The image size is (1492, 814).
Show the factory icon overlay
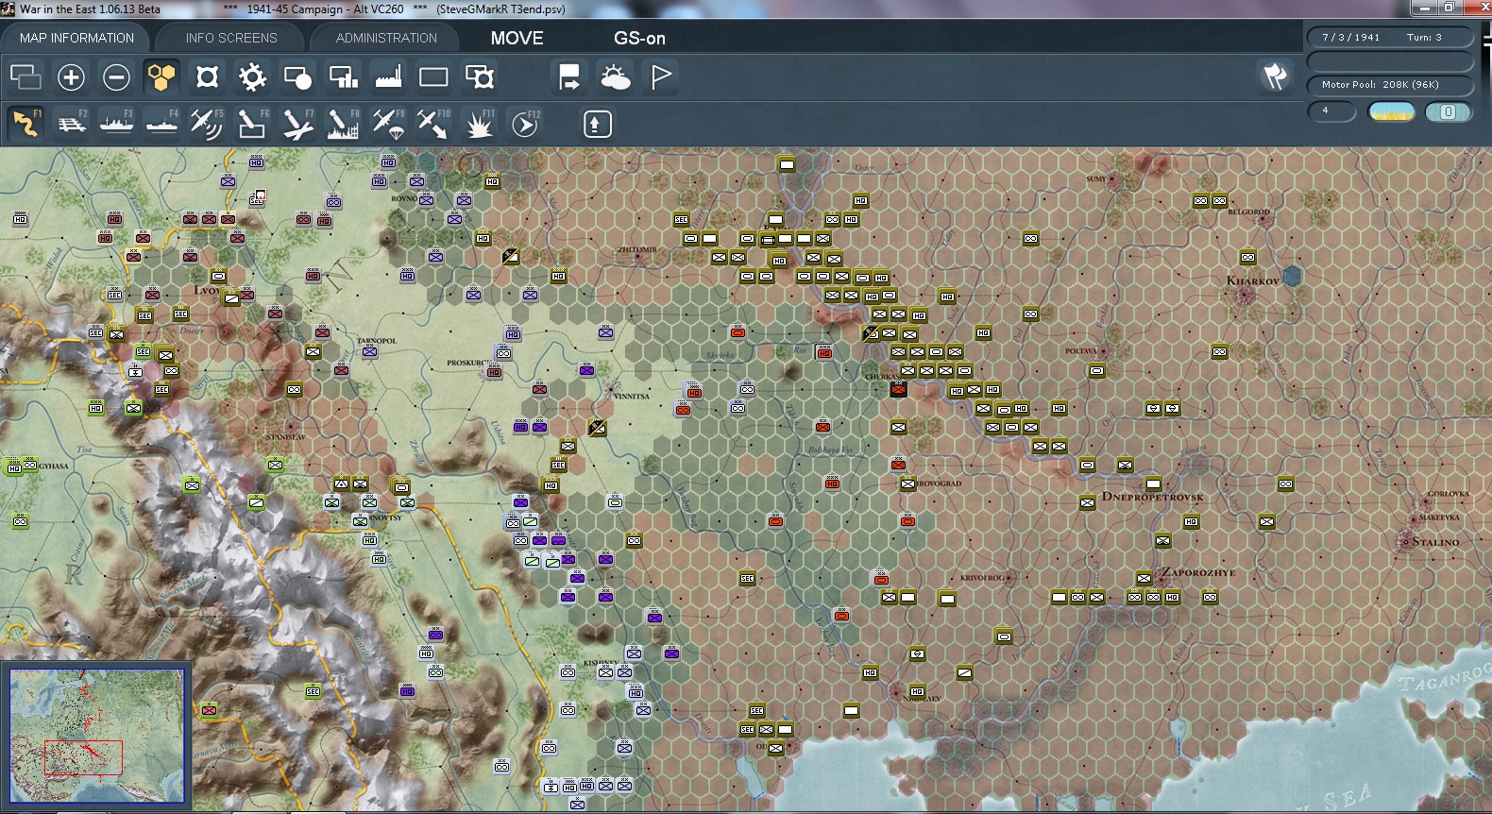coord(388,76)
